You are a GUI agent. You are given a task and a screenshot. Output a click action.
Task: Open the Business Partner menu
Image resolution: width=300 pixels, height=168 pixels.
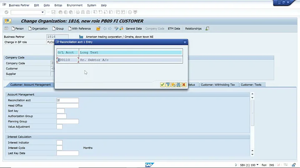point(19,5)
